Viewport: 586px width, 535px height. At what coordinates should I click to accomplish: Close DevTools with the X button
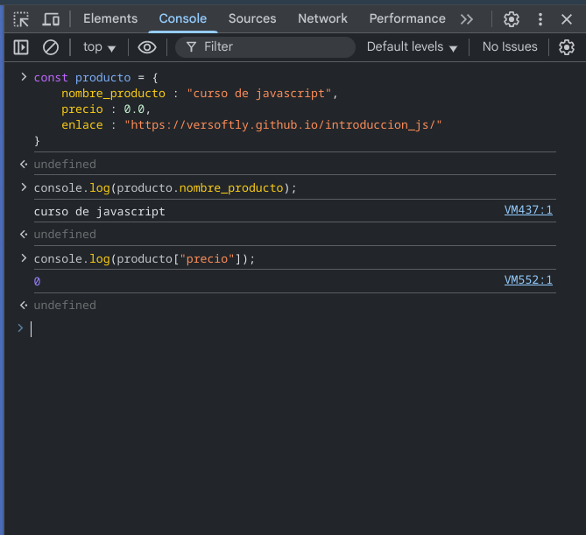[x=567, y=19]
